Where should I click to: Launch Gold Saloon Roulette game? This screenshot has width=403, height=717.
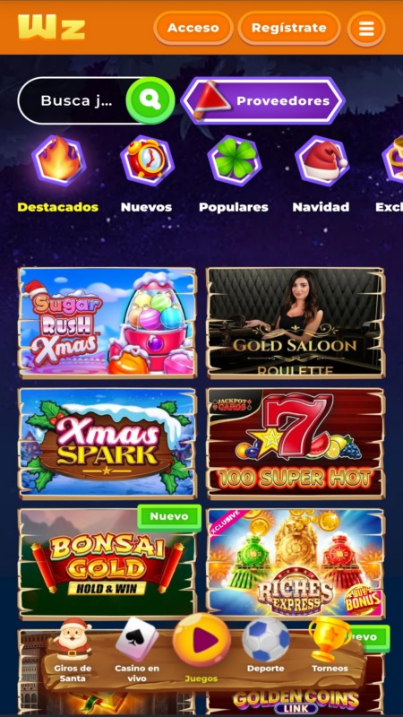[x=296, y=323]
